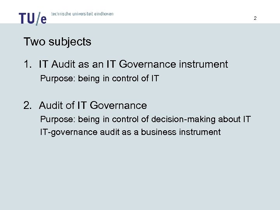Image resolution: width=280 pixels, height=210 pixels.
Task: Click the word 'subjects' in the title
Action: (x=70, y=42)
